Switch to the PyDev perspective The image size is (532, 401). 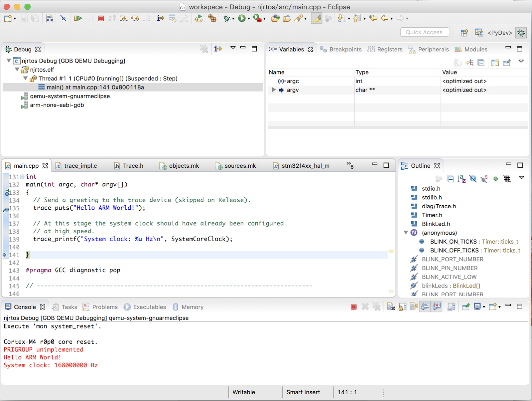click(x=499, y=33)
